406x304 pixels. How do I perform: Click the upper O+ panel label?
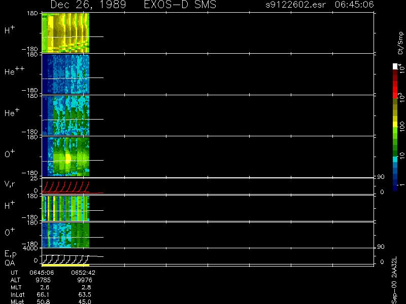click(10, 154)
